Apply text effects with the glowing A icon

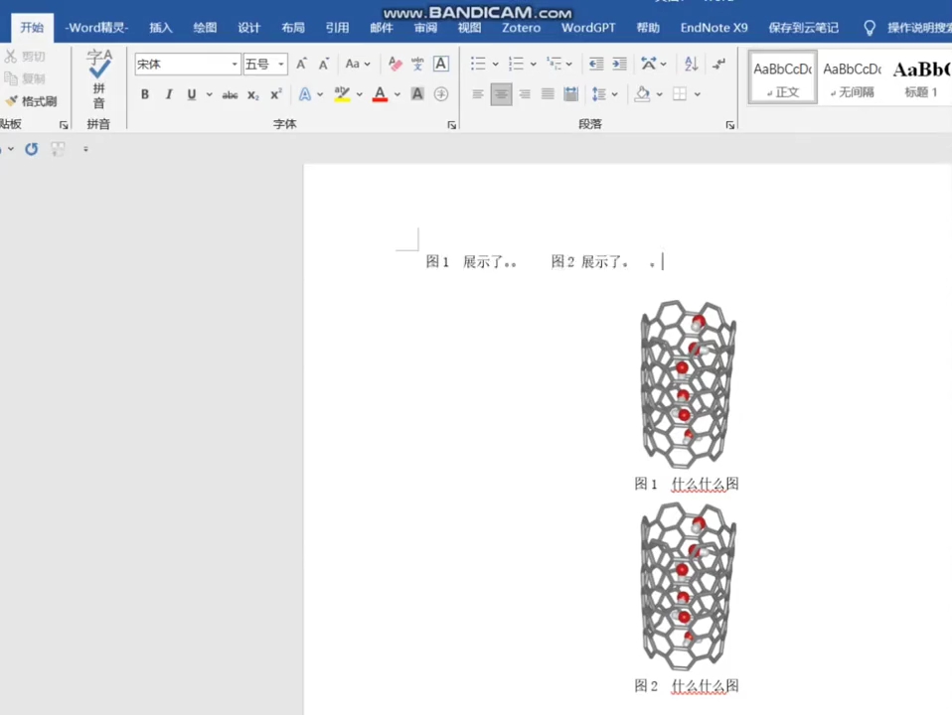[304, 94]
